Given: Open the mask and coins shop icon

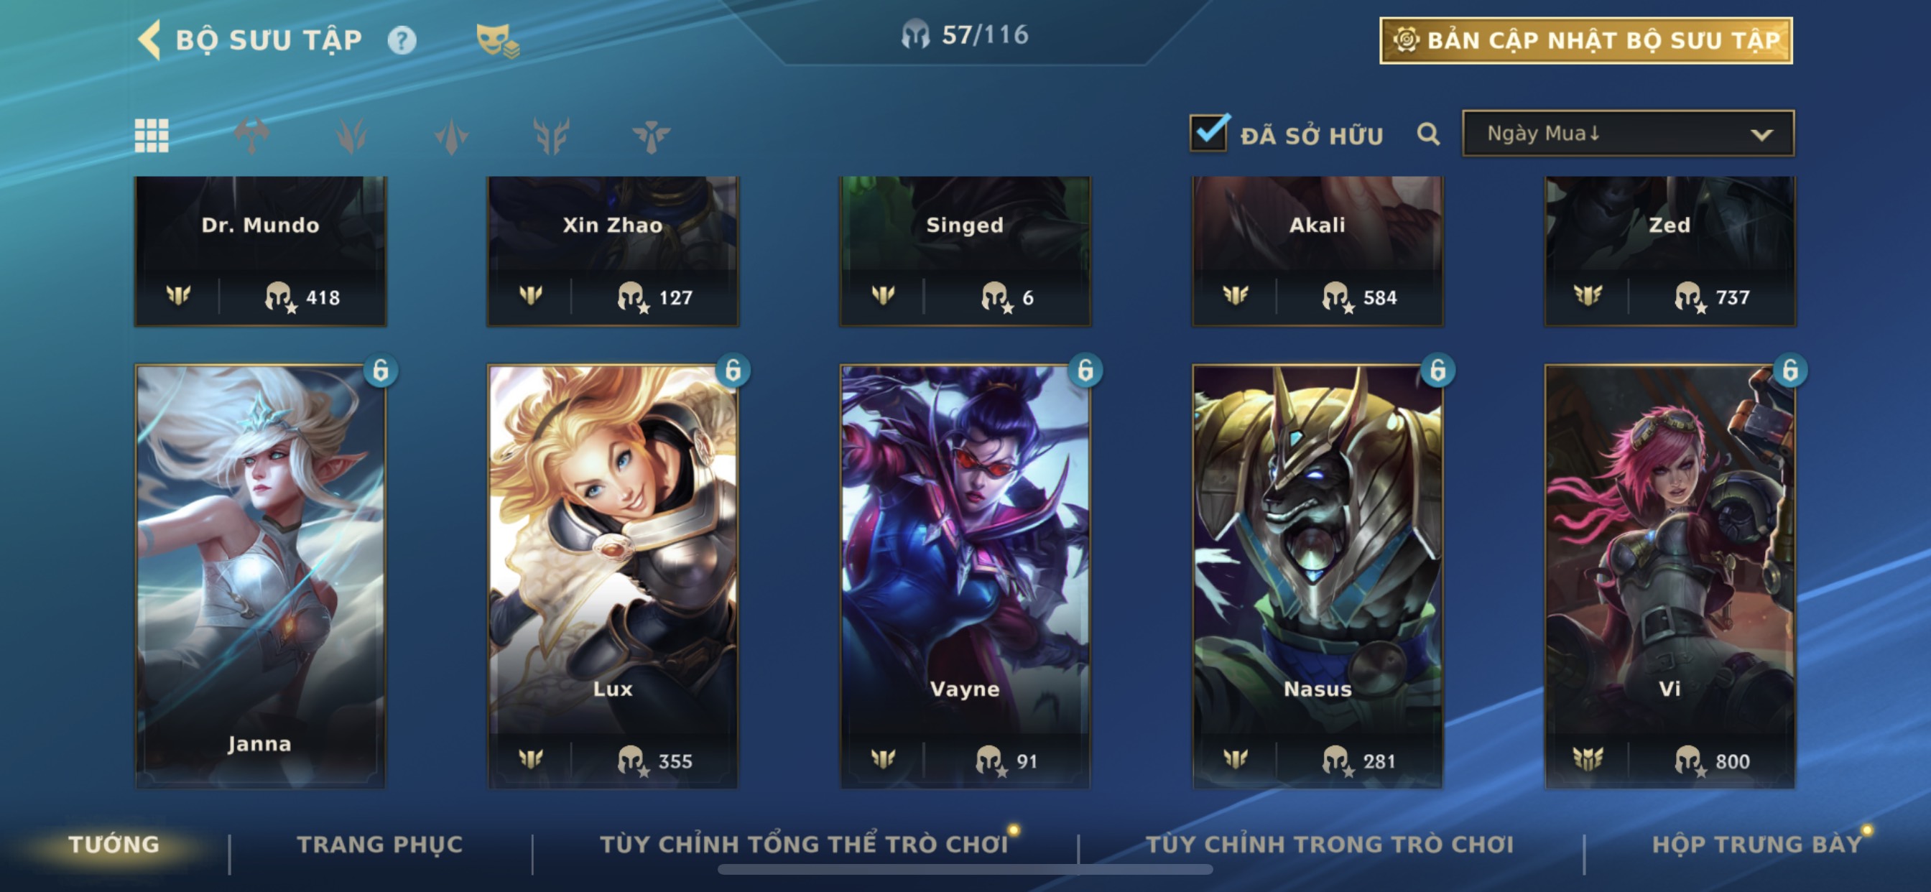Looking at the screenshot, I should pos(498,40).
